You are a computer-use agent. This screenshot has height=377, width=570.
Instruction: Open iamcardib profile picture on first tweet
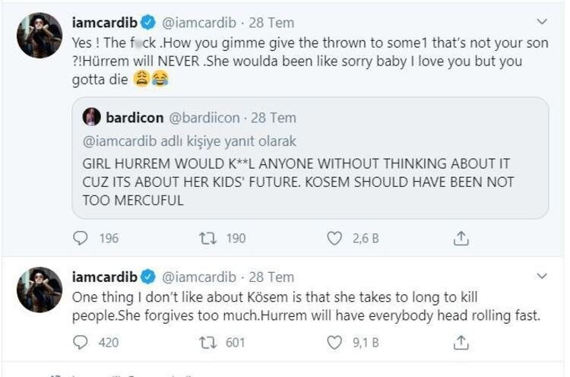tap(39, 36)
